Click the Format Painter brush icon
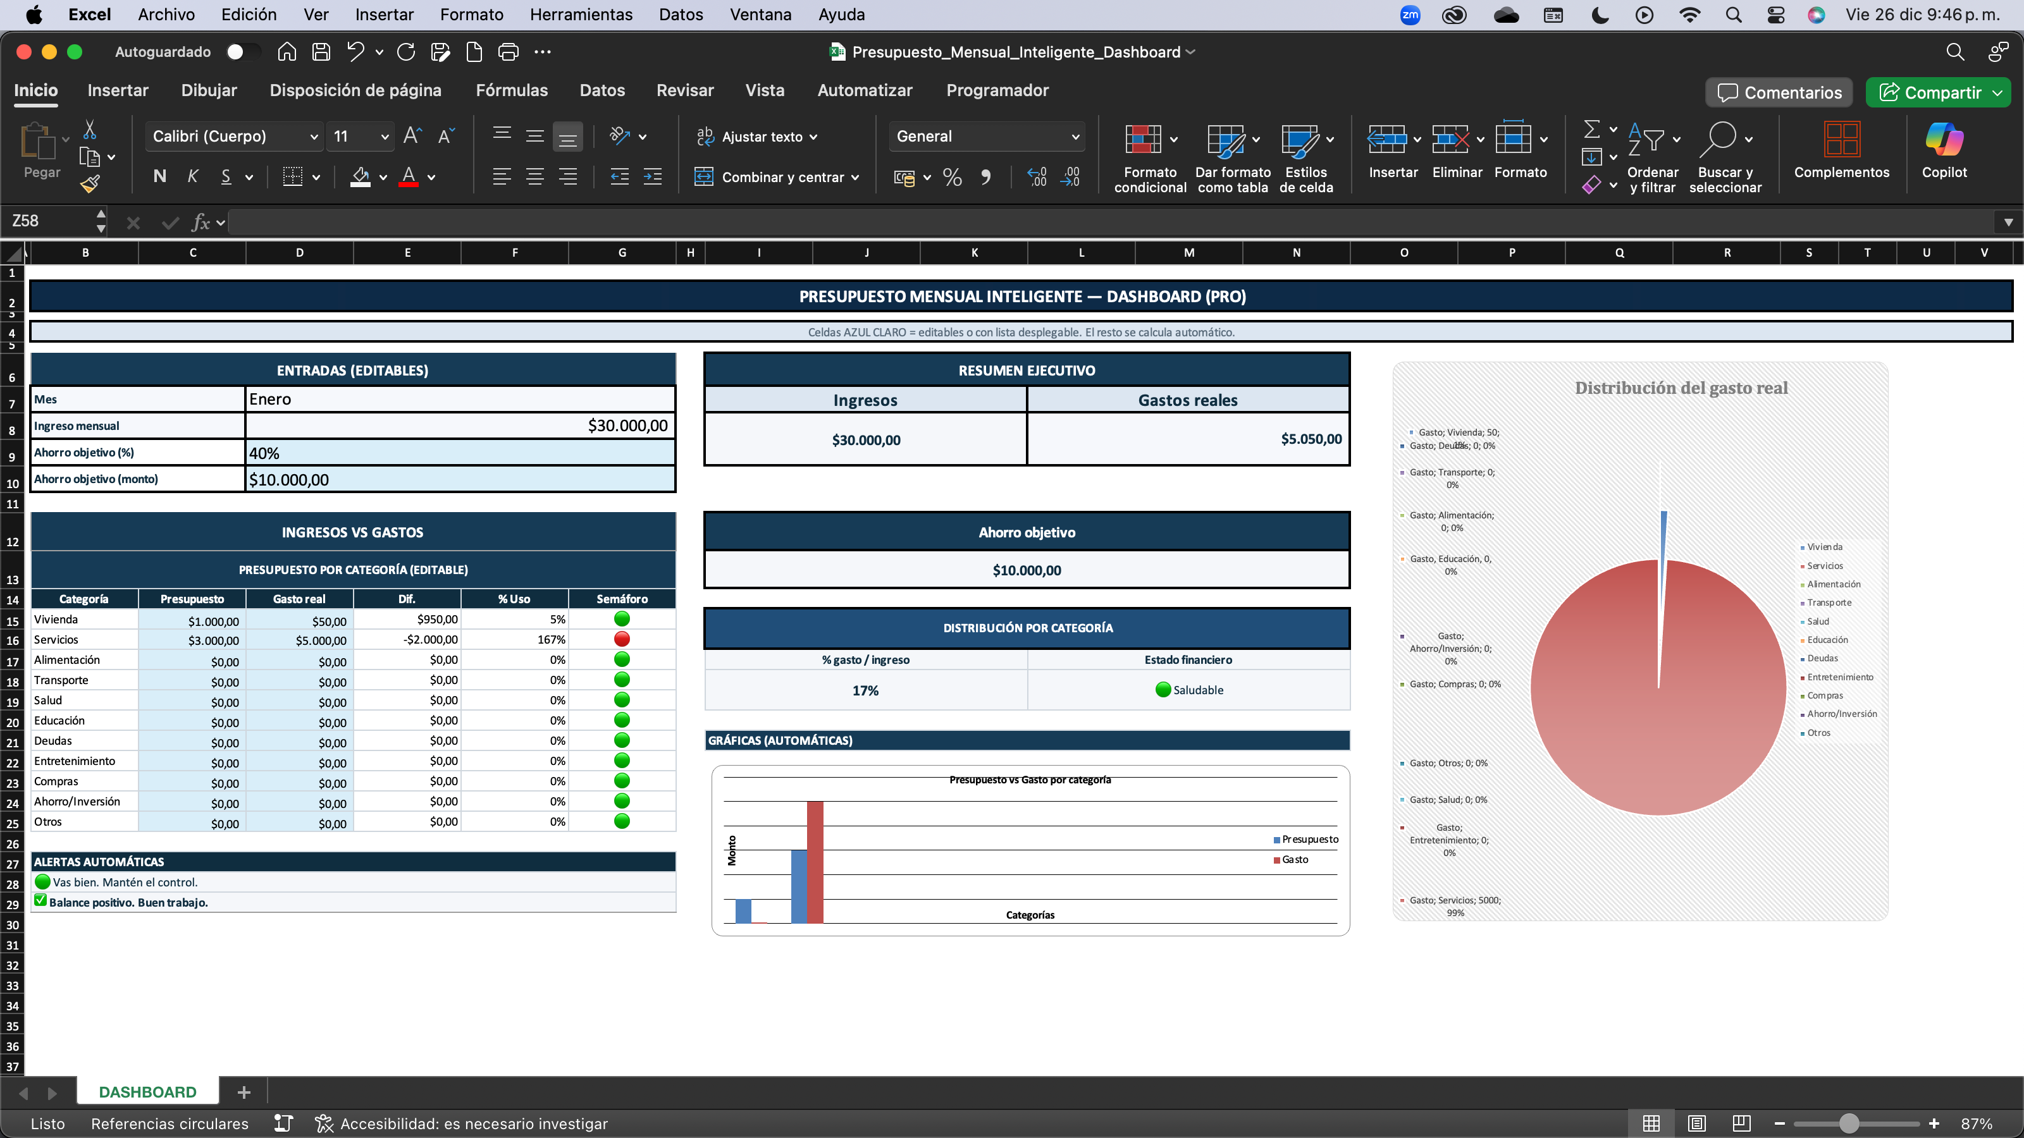Image resolution: width=2024 pixels, height=1138 pixels. click(90, 185)
